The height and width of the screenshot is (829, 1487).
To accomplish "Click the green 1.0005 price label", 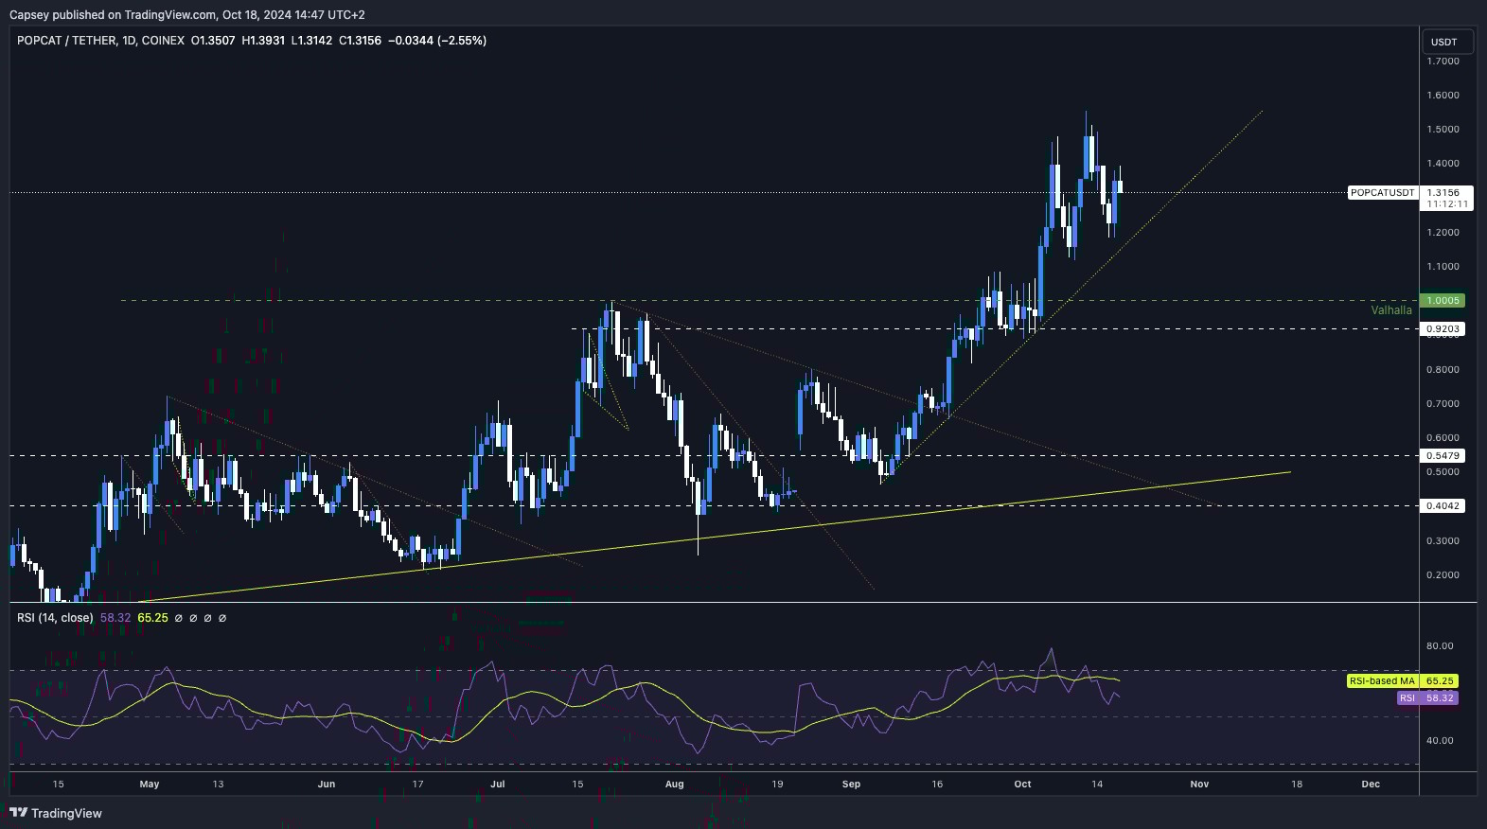I will pyautogui.click(x=1443, y=301).
